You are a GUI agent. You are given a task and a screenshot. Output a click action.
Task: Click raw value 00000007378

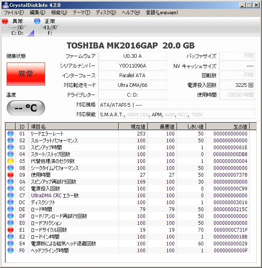(x=230, y=175)
